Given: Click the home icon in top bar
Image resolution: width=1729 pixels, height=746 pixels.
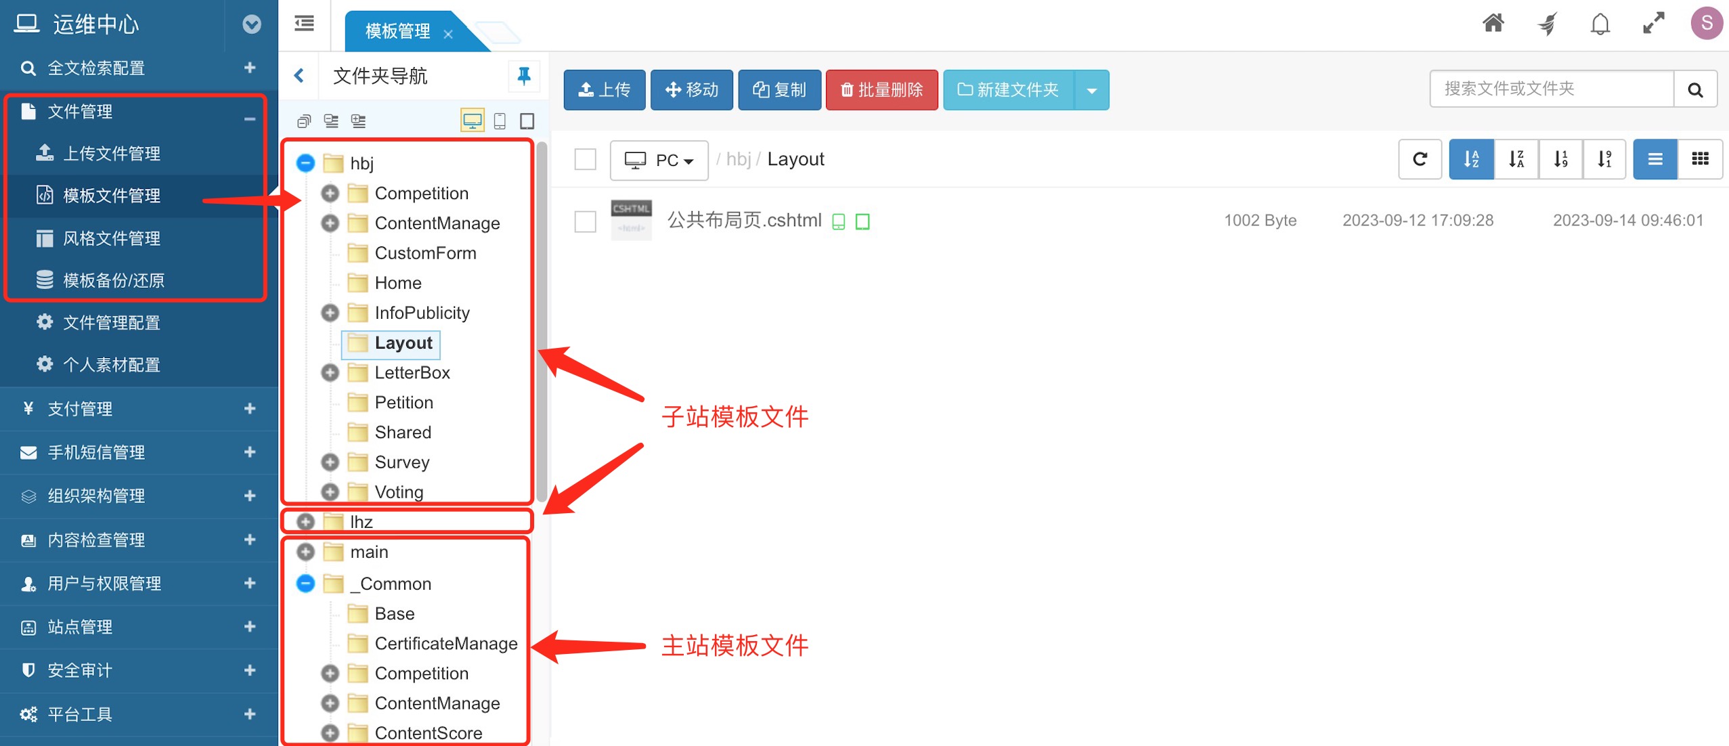Looking at the screenshot, I should [x=1493, y=23].
